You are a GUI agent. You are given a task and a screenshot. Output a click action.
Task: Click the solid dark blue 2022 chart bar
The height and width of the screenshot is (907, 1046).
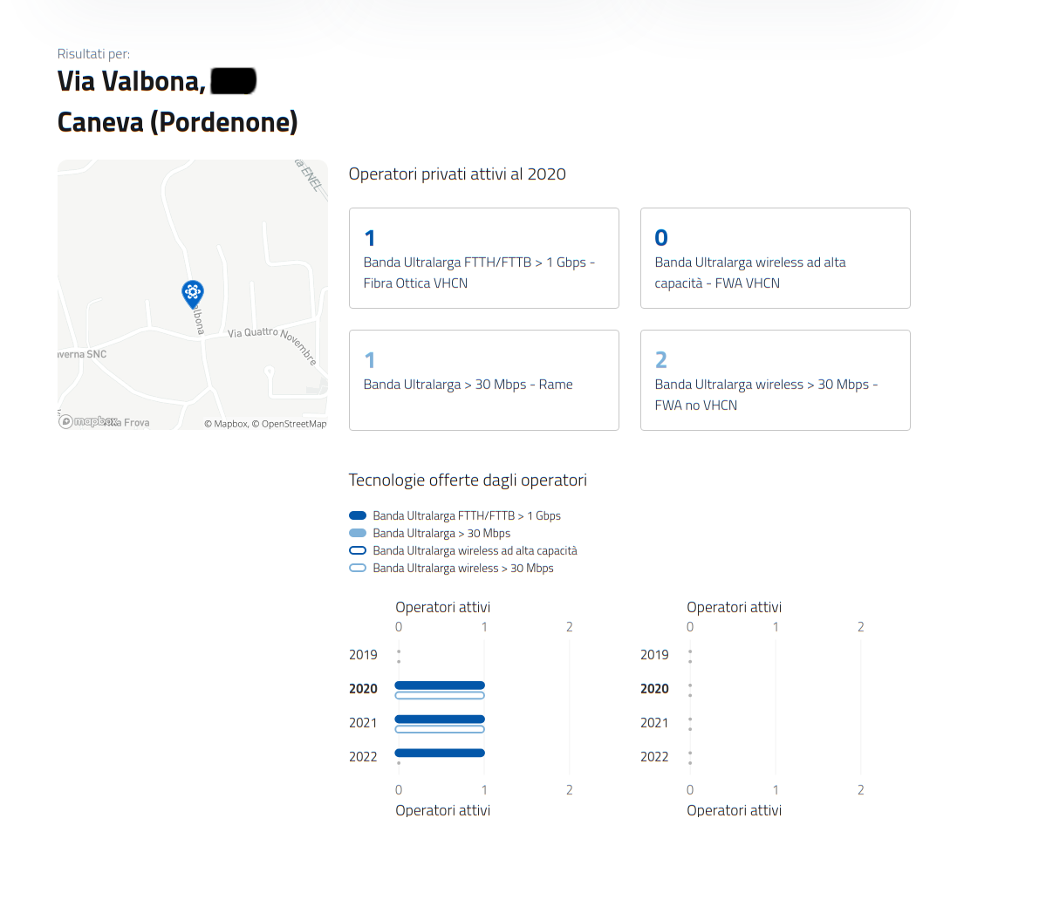click(440, 753)
